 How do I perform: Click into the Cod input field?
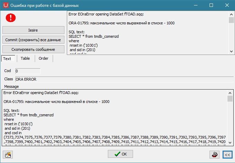point(28,71)
